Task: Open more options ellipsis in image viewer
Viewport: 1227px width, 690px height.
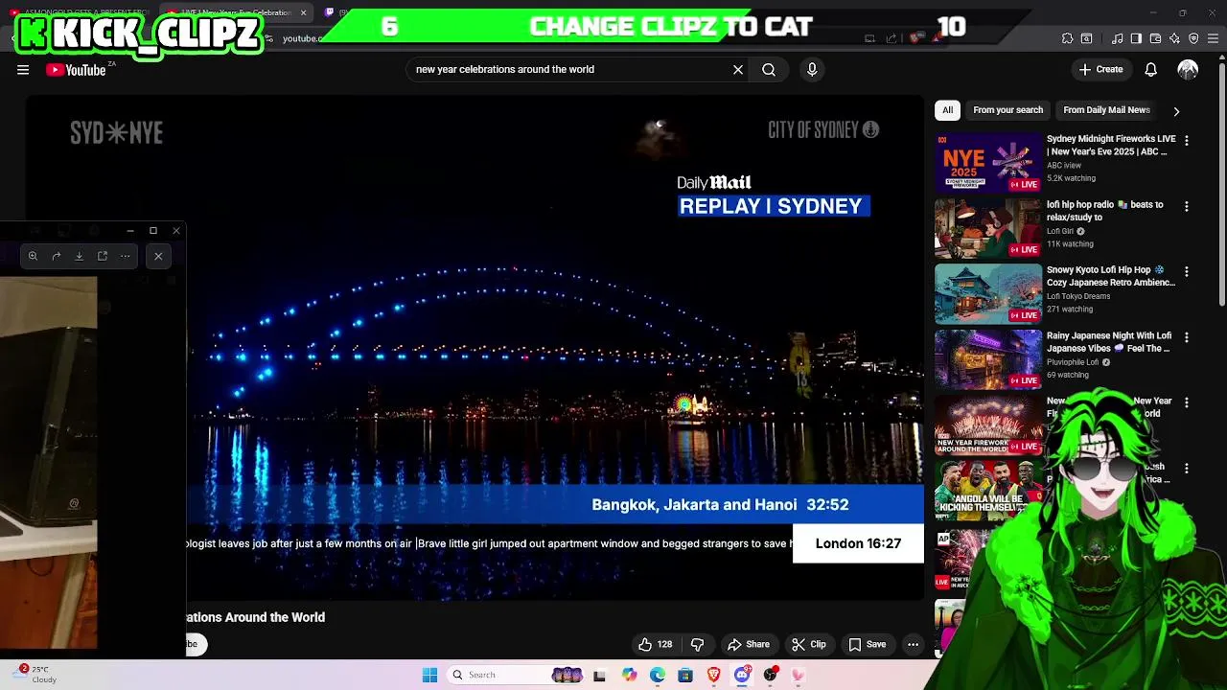Action: (126, 256)
